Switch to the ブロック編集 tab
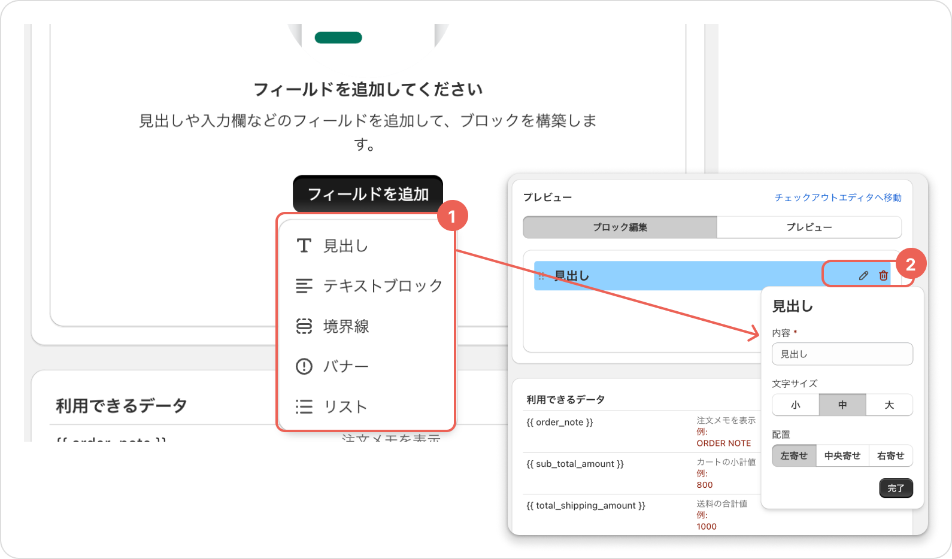 point(620,227)
